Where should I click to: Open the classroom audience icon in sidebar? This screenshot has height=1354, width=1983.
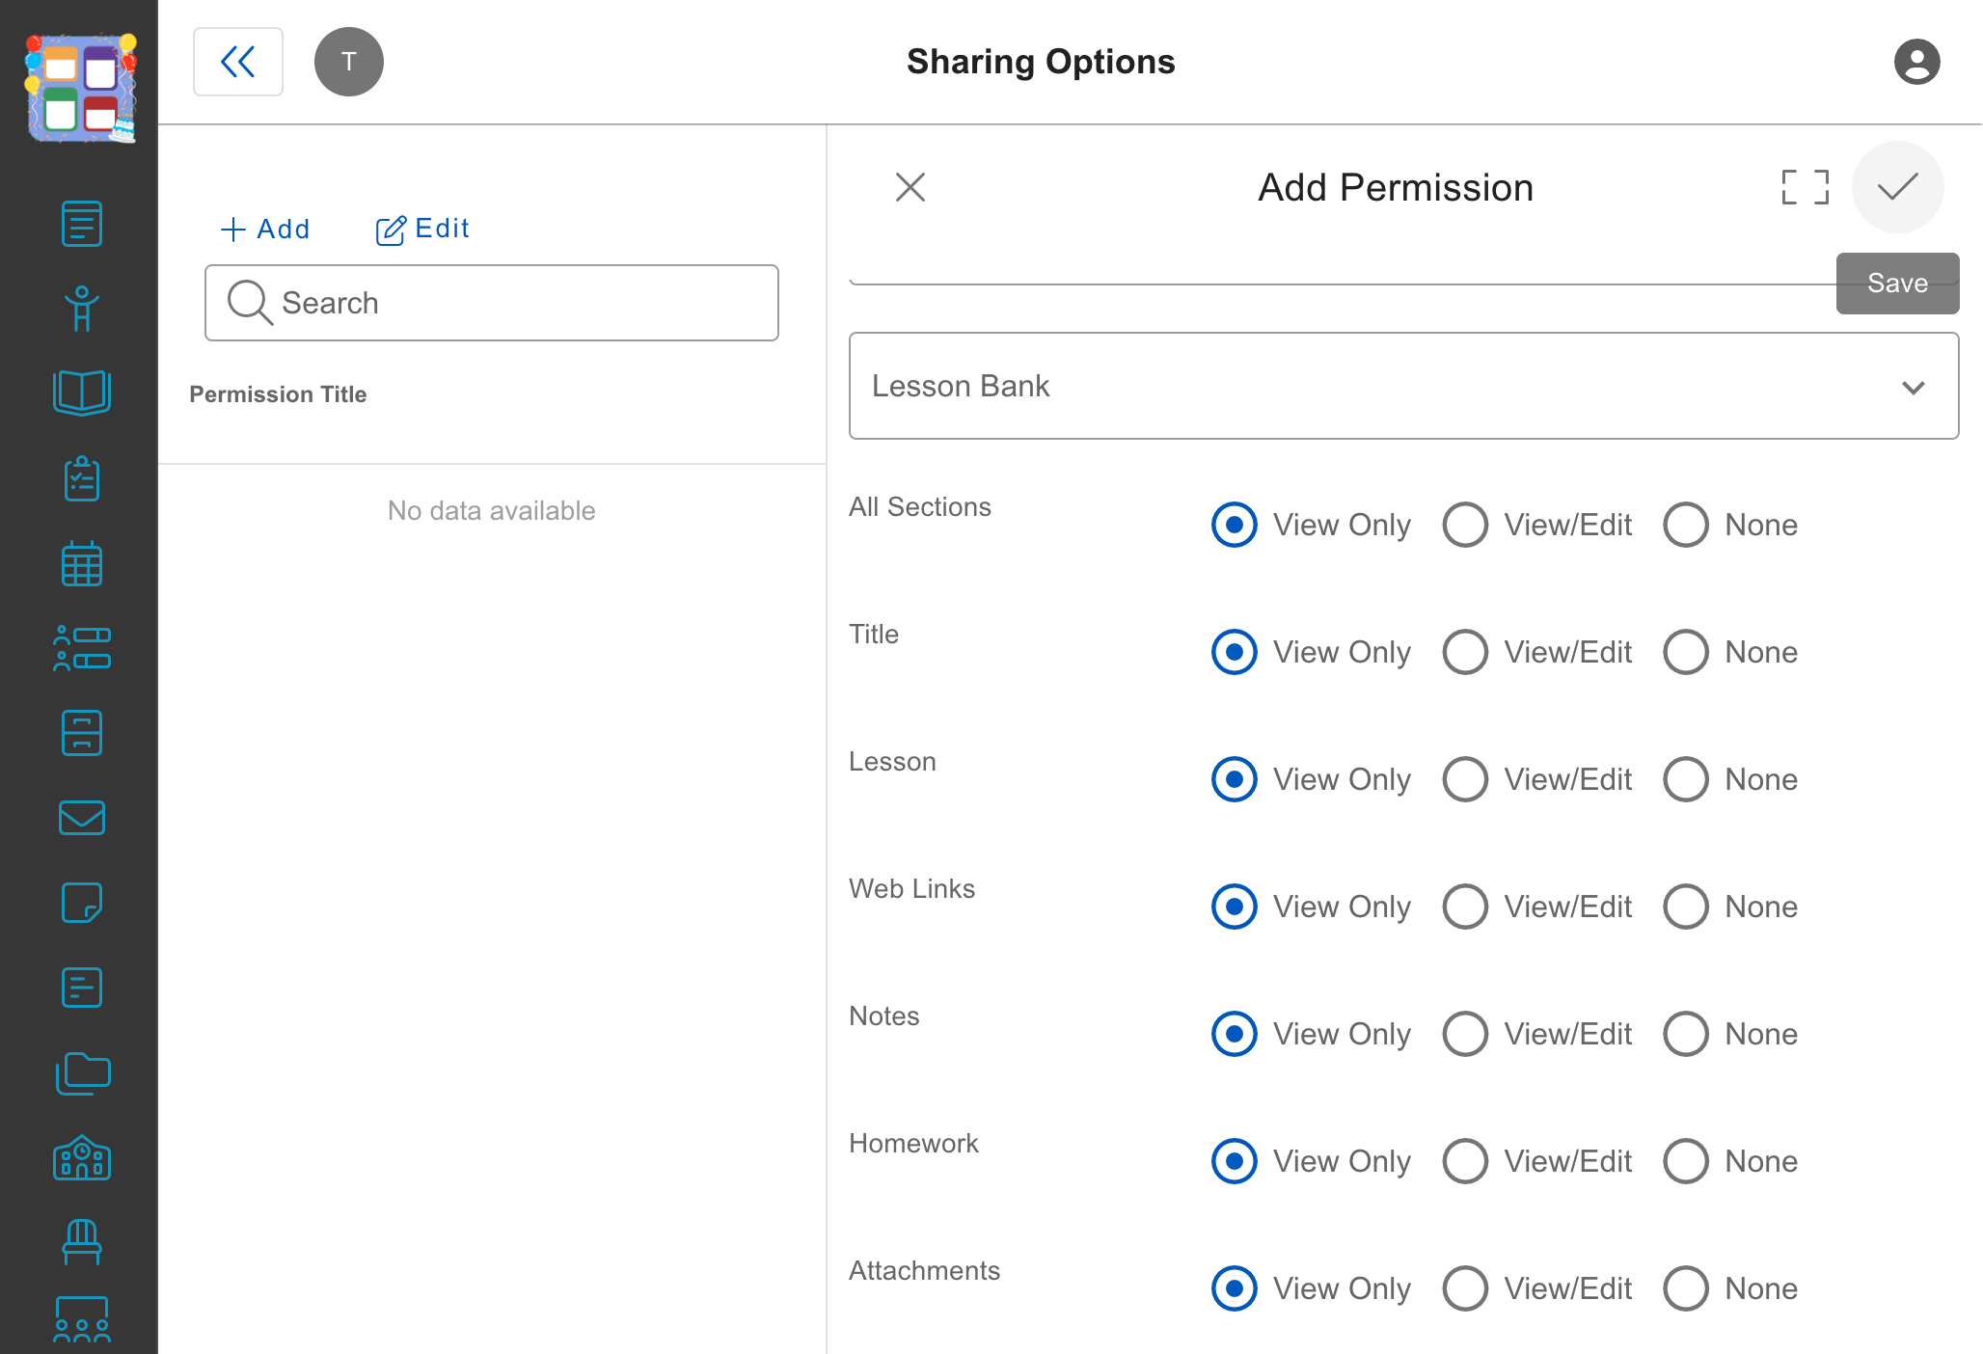[82, 1319]
